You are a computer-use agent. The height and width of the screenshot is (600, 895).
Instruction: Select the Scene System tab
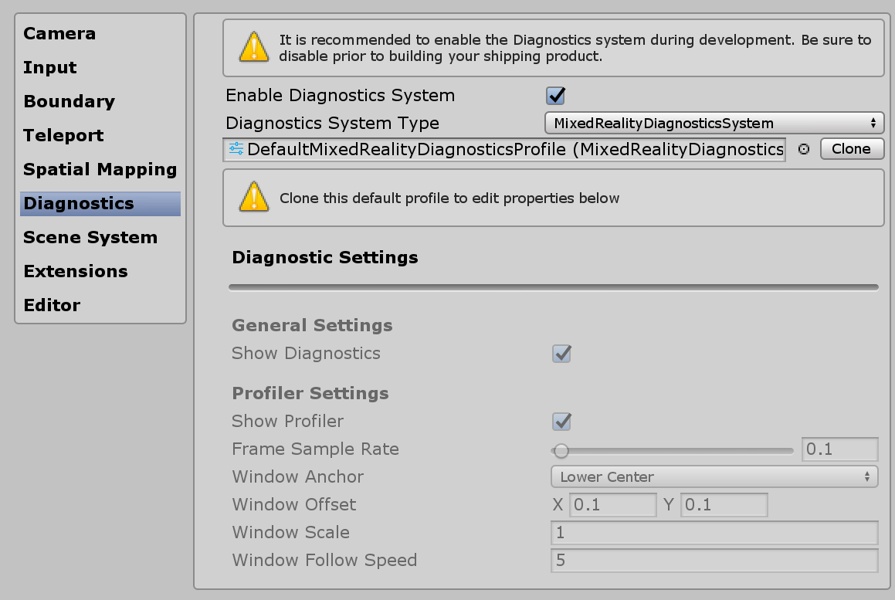[x=90, y=238]
